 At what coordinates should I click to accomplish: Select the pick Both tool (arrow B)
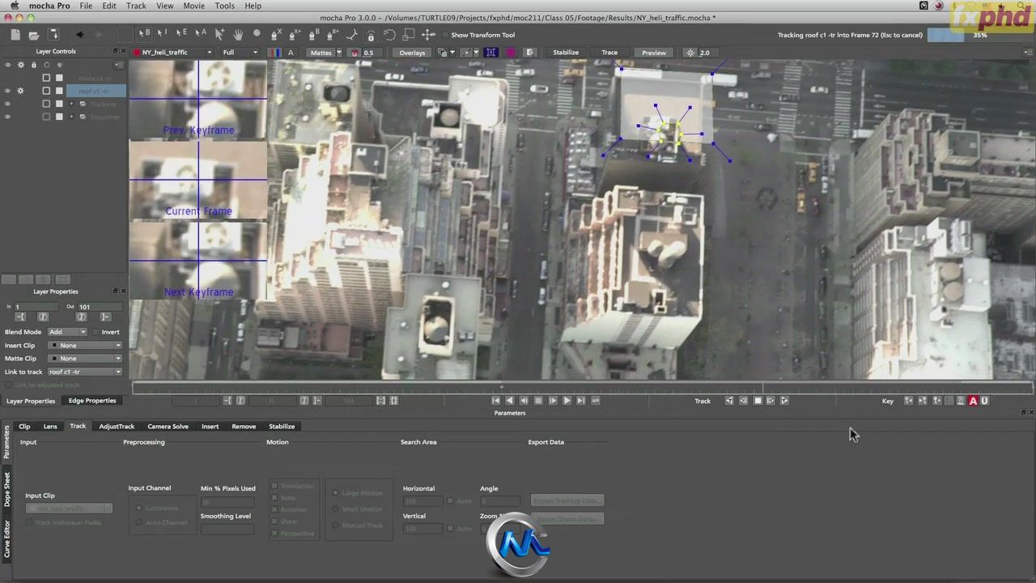pyautogui.click(x=144, y=34)
